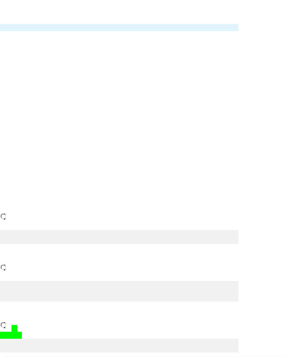286x357 pixels.
Task: Focus the gray field following the third radio option
Action: click(119, 345)
